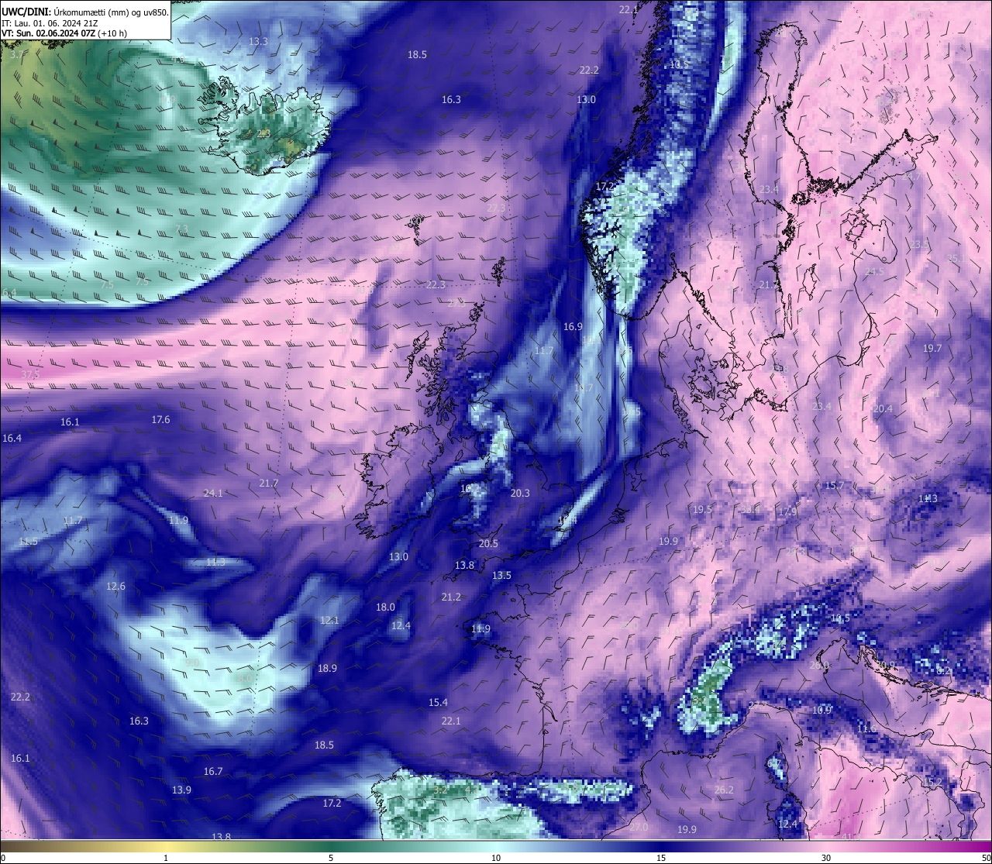This screenshot has width=992, height=864.
Task: Click the 12.6 value on the map
Action: pos(115,586)
